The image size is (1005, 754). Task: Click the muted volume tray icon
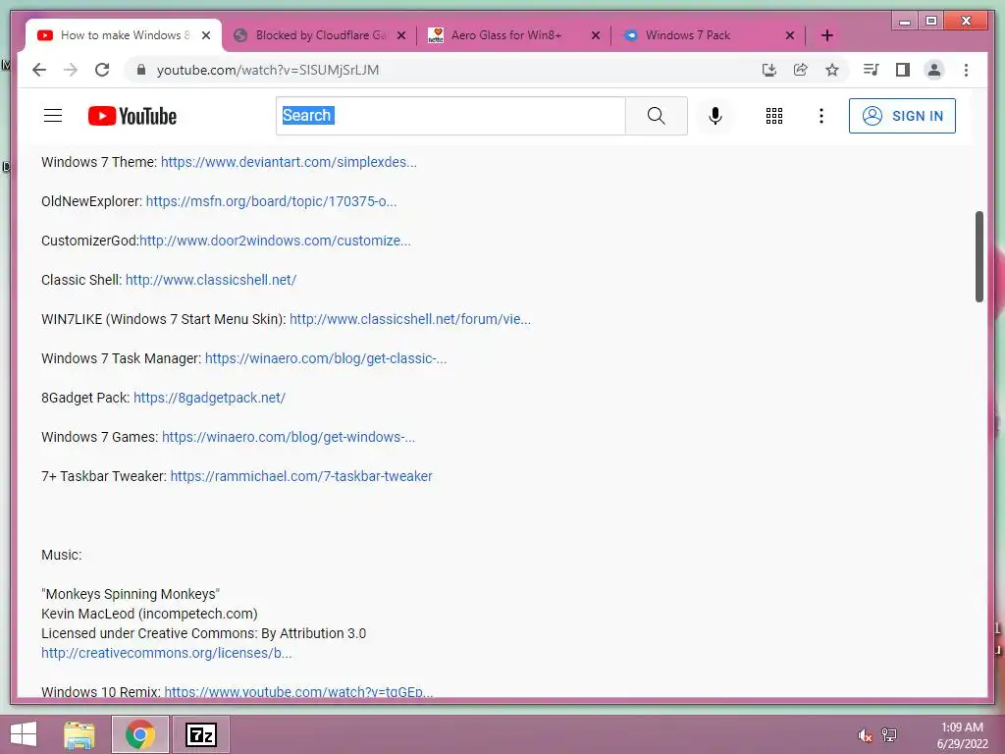pos(865,735)
